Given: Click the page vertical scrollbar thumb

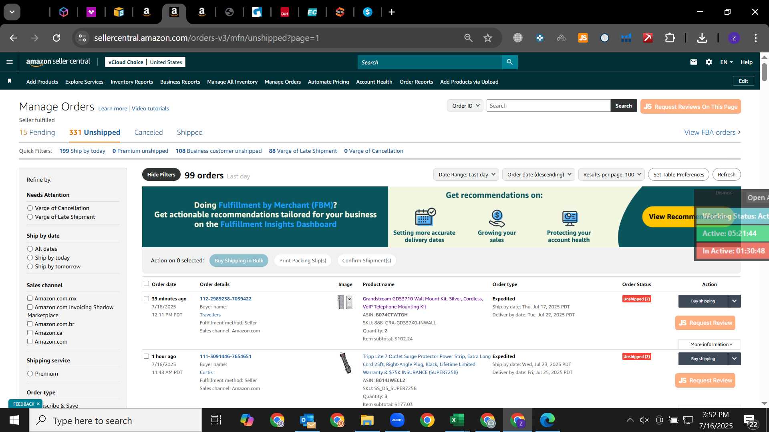Looking at the screenshot, I should click(764, 72).
